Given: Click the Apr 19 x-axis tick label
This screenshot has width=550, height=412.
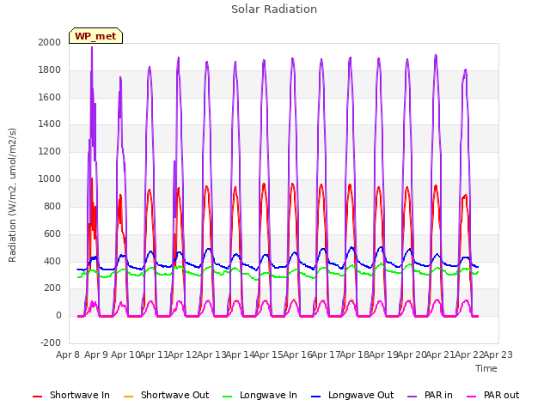Looking at the screenshot, I should tap(383, 354).
